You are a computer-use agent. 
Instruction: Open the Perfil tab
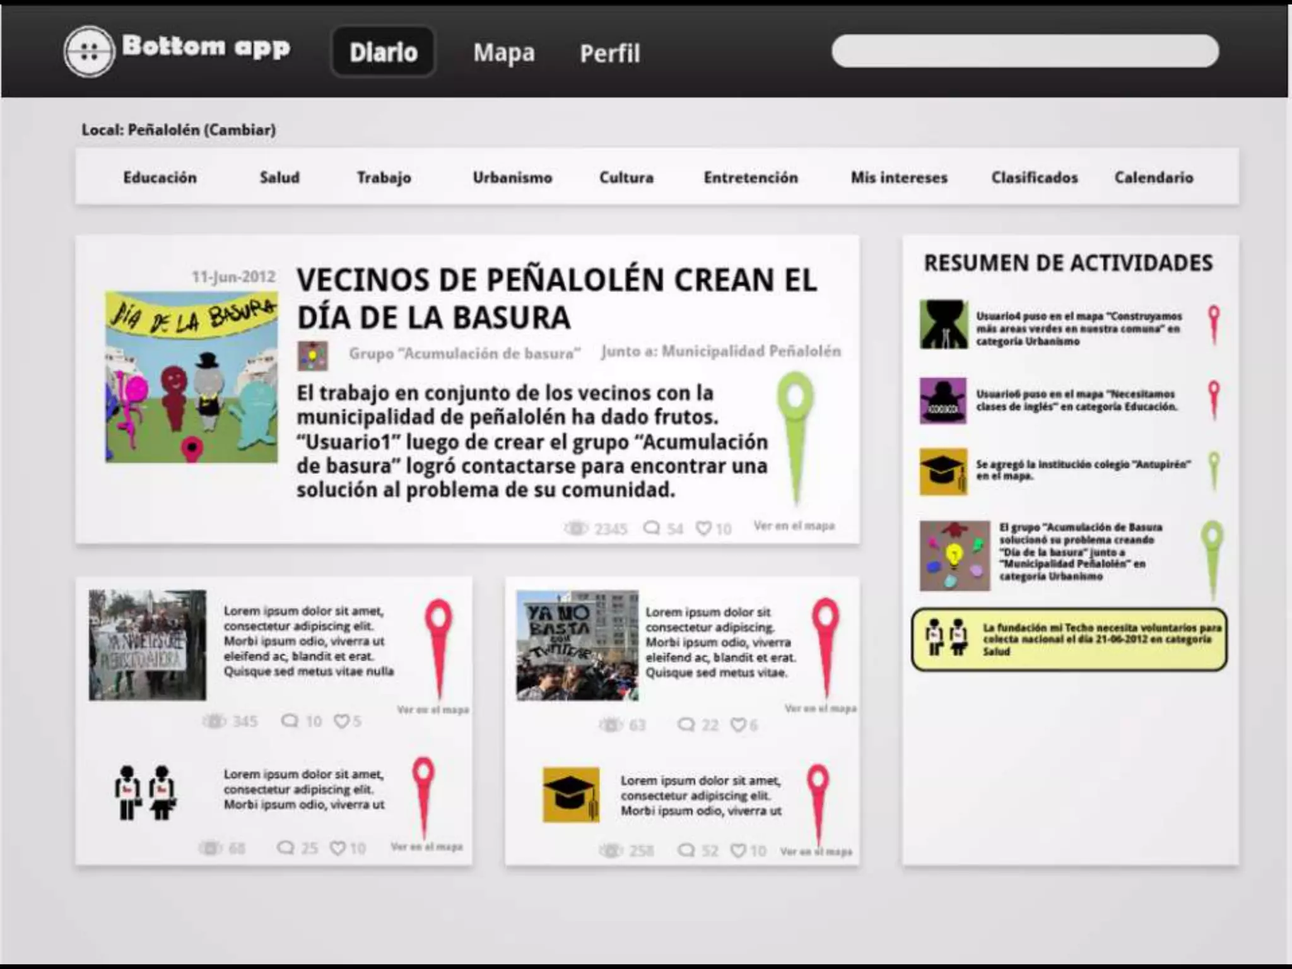[609, 54]
